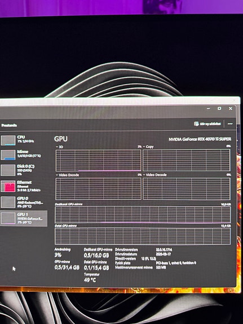Select the Disk 0 (C:) entry
Image resolution: width=243 pixels, height=324 pixels.
(23, 170)
